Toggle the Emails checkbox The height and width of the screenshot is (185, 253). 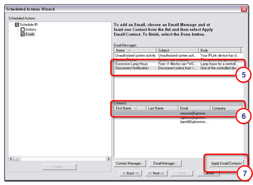[x=23, y=35]
